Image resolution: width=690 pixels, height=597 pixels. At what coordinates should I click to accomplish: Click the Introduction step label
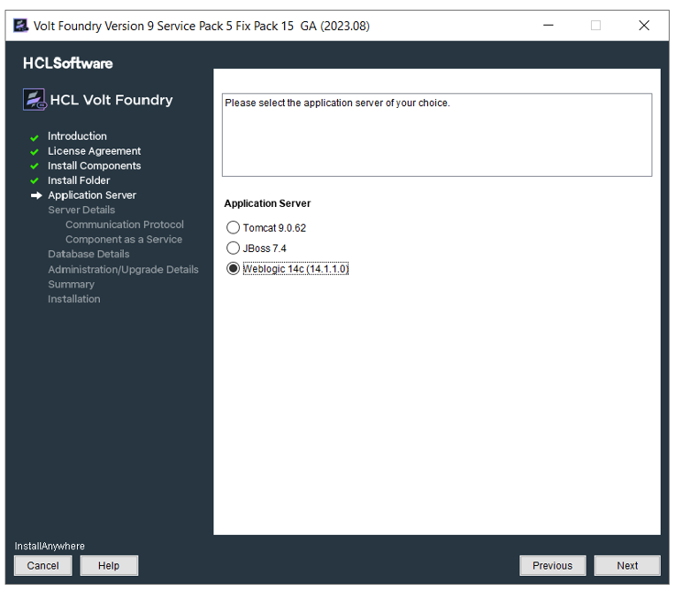[78, 136]
